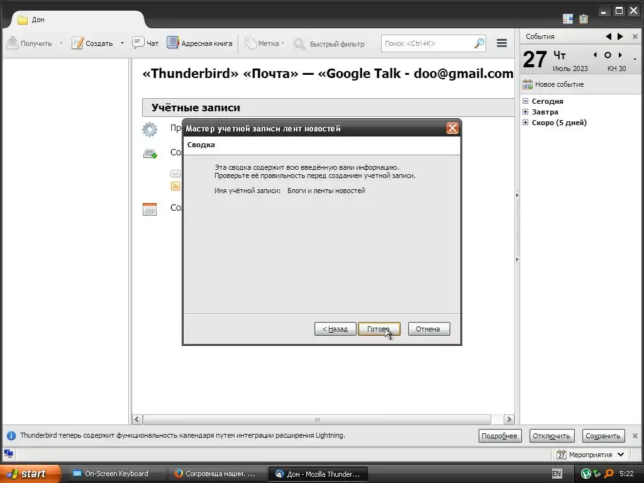Click the create new calendar icon
Viewport: 644px width, 483px height.
(x=150, y=209)
